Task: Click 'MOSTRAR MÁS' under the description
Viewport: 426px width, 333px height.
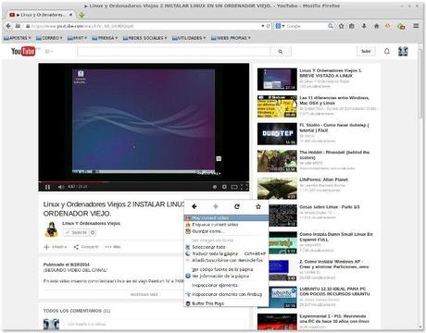Action: point(144,294)
